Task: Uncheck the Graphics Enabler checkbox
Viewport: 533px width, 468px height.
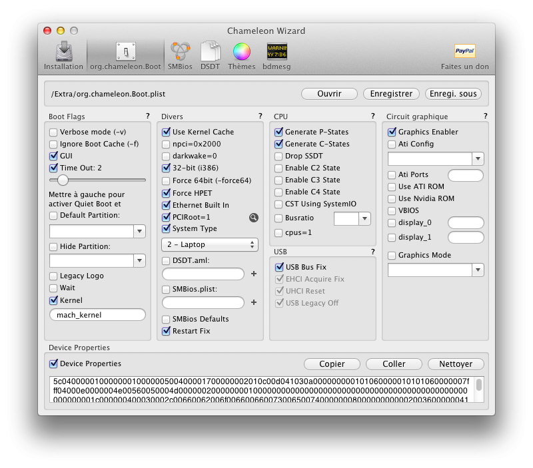Action: pos(392,132)
